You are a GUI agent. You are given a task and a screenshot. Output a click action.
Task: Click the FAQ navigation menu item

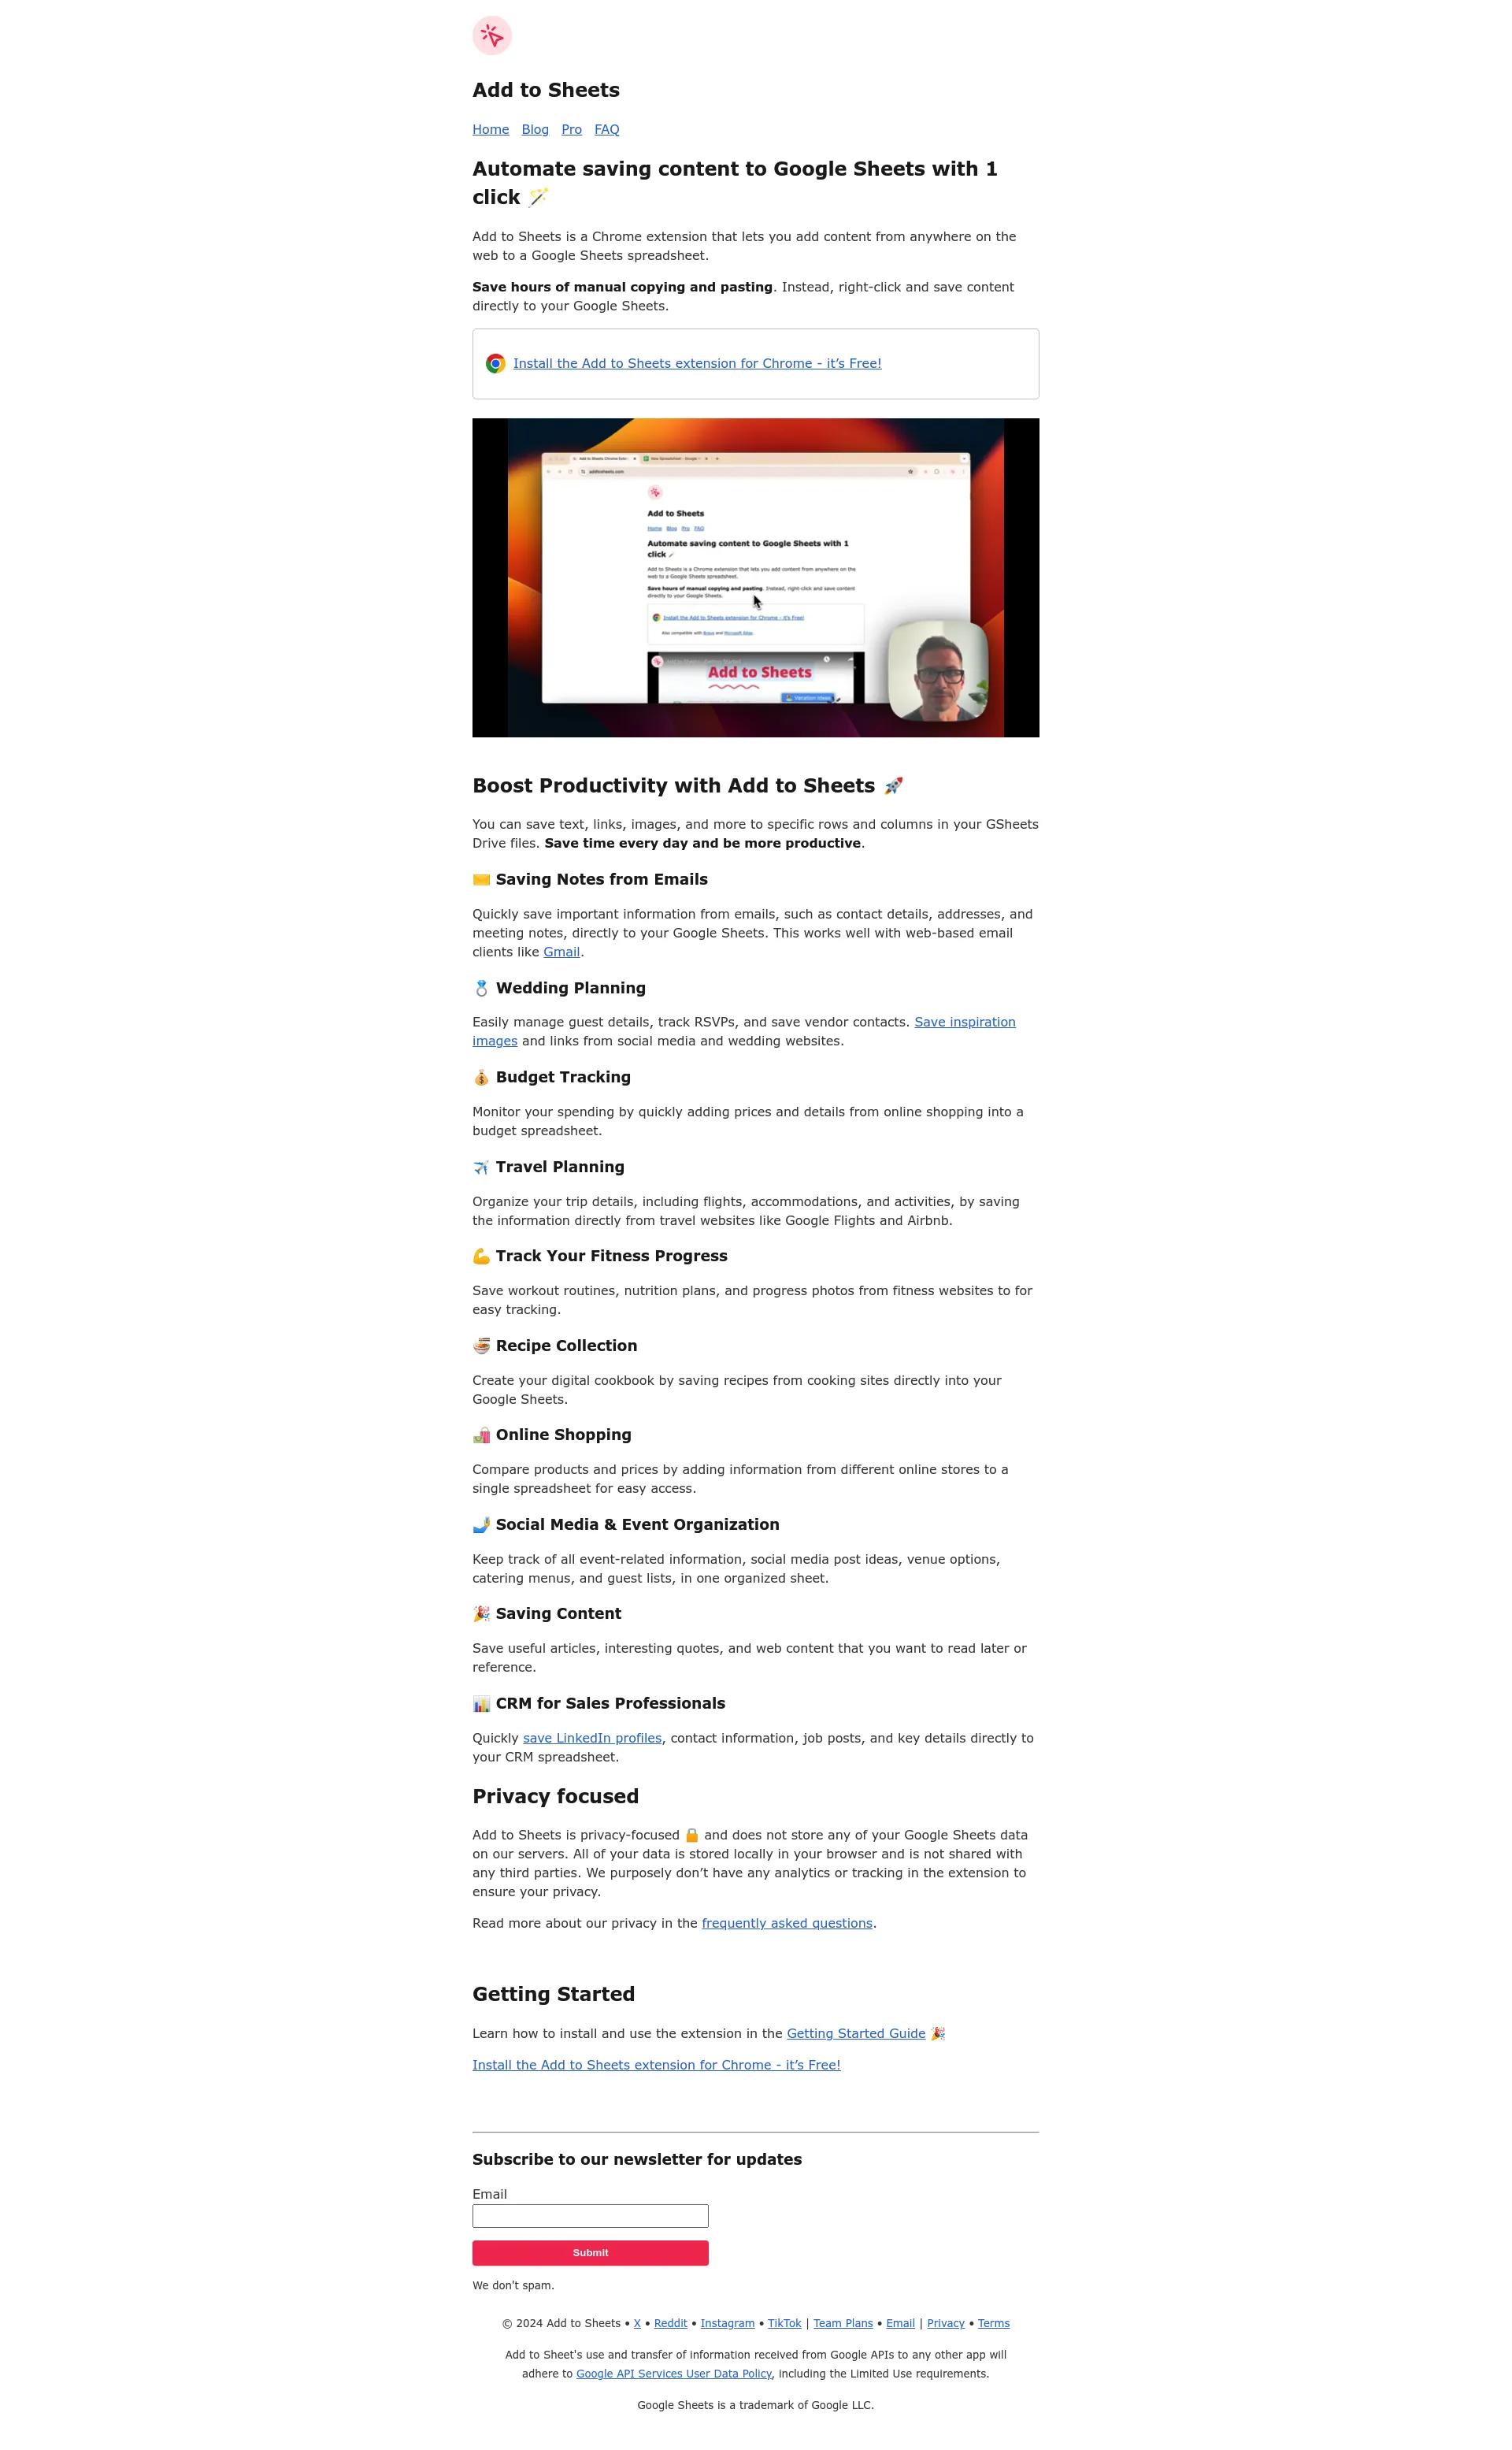pyautogui.click(x=606, y=128)
